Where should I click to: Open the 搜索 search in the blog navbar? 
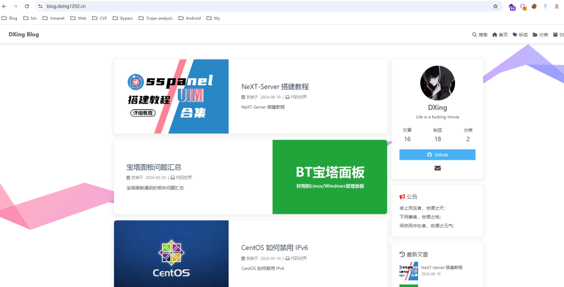[x=480, y=35]
